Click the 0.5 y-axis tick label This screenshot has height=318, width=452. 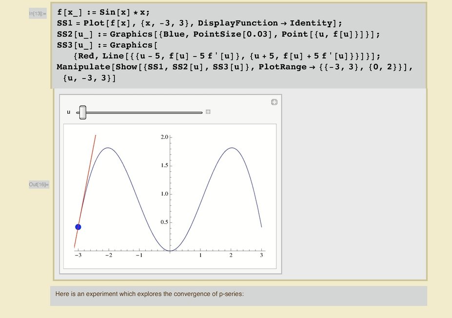(164, 222)
